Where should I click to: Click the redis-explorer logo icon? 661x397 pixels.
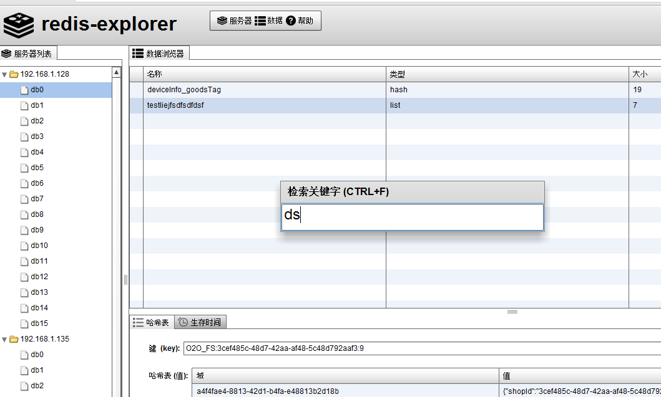pos(19,25)
